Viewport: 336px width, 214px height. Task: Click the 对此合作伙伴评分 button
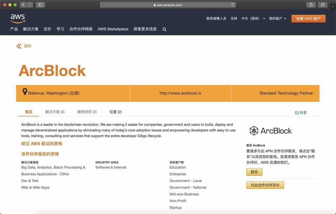(265, 185)
